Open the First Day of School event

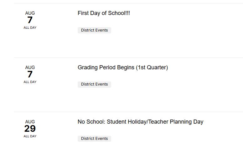click(104, 13)
